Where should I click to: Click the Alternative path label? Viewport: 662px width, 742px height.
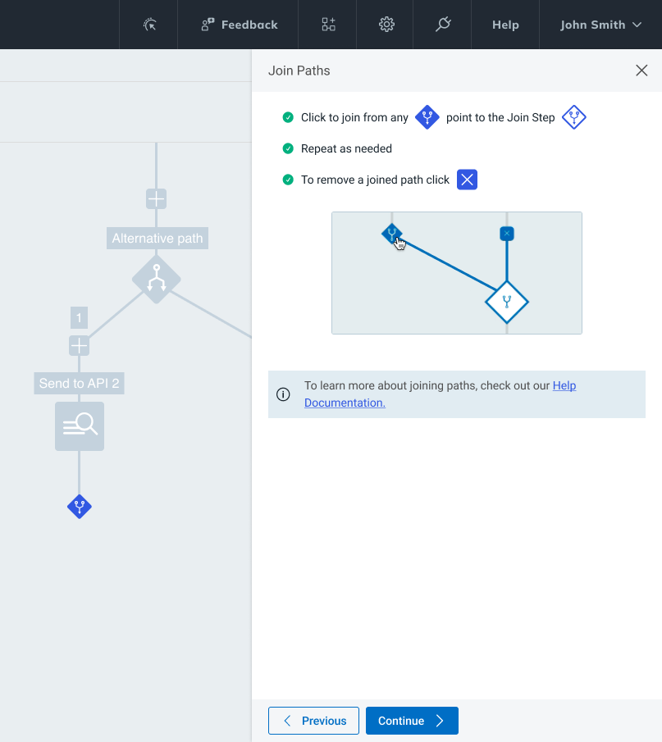pos(157,239)
